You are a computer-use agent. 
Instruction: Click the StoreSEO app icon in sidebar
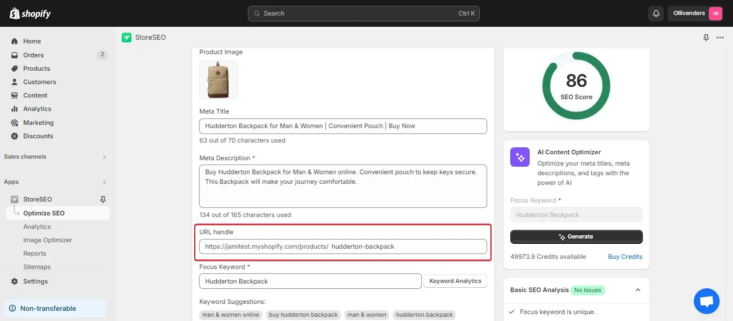14,199
